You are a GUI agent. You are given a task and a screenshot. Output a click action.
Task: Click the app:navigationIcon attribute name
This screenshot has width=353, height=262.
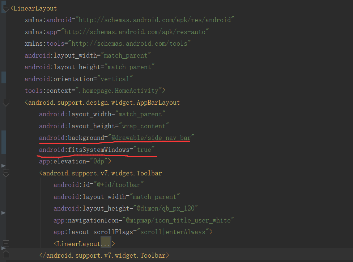pos(86,220)
